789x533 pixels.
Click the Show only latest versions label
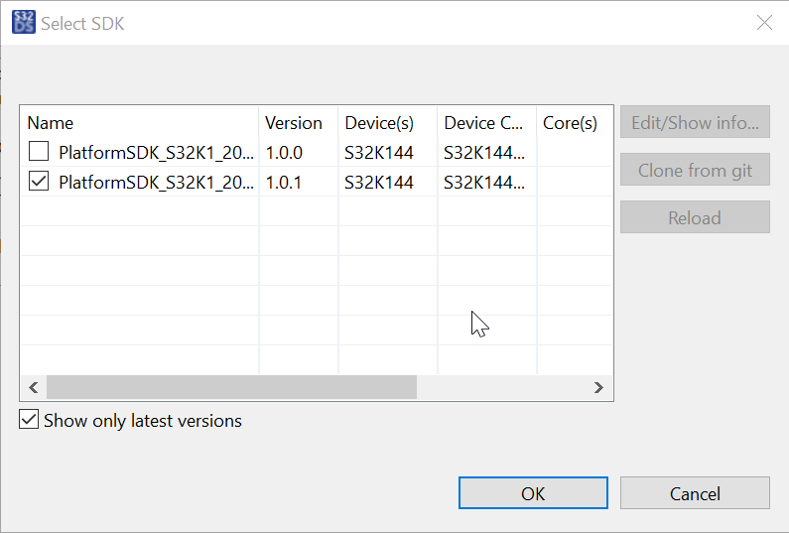(x=142, y=421)
